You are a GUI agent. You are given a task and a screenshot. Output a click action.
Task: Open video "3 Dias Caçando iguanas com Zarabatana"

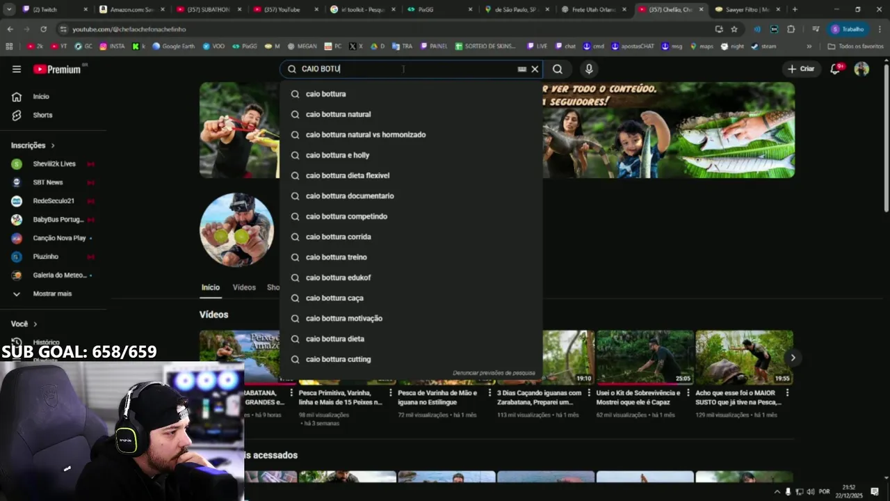(540, 397)
